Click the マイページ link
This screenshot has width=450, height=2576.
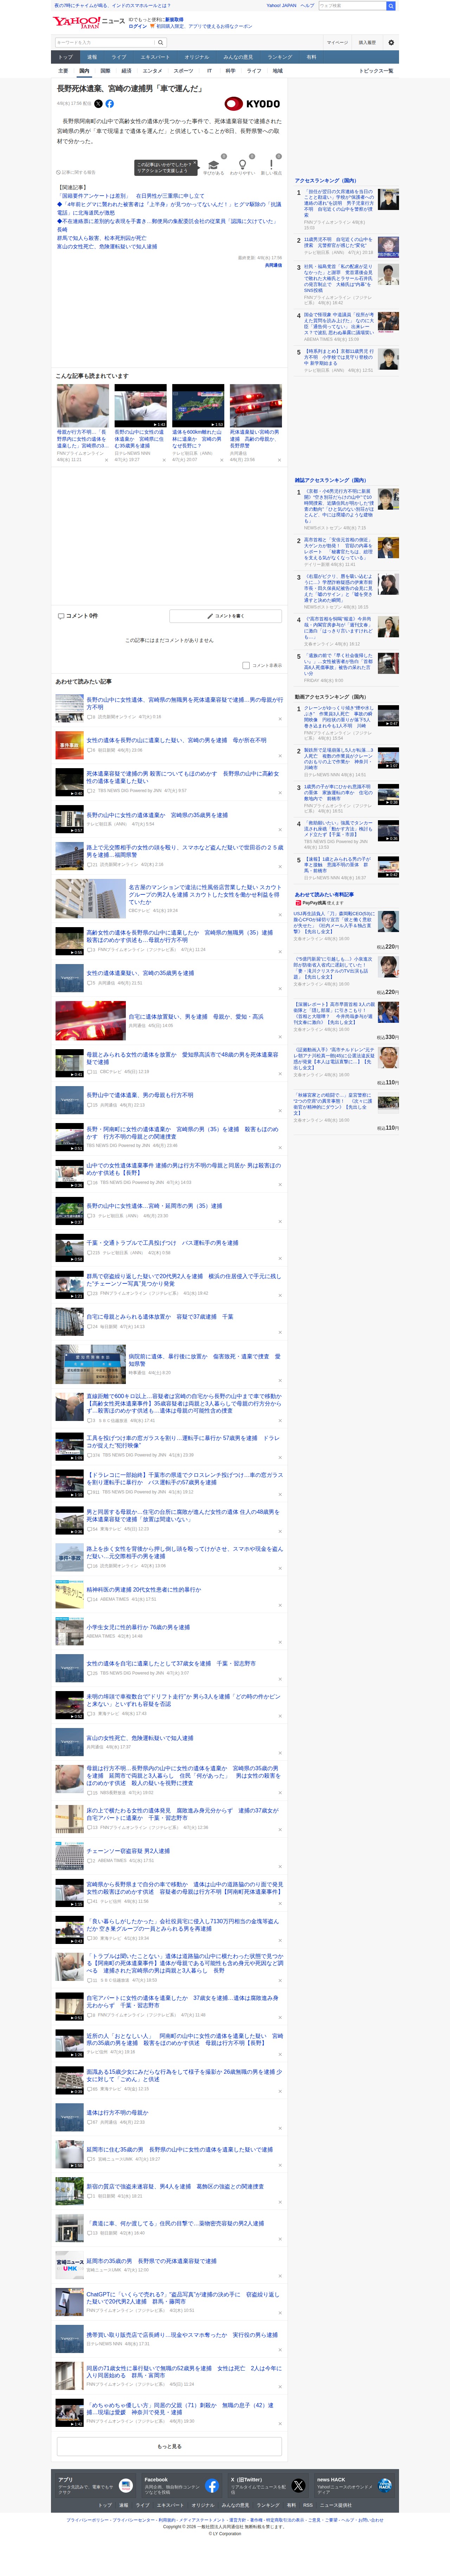click(337, 43)
